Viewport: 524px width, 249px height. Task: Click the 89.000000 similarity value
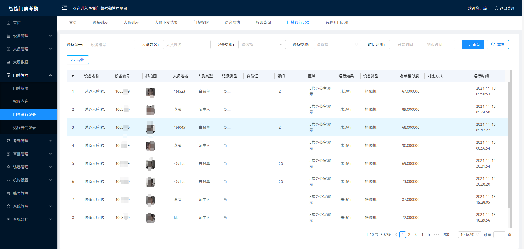[411, 109]
